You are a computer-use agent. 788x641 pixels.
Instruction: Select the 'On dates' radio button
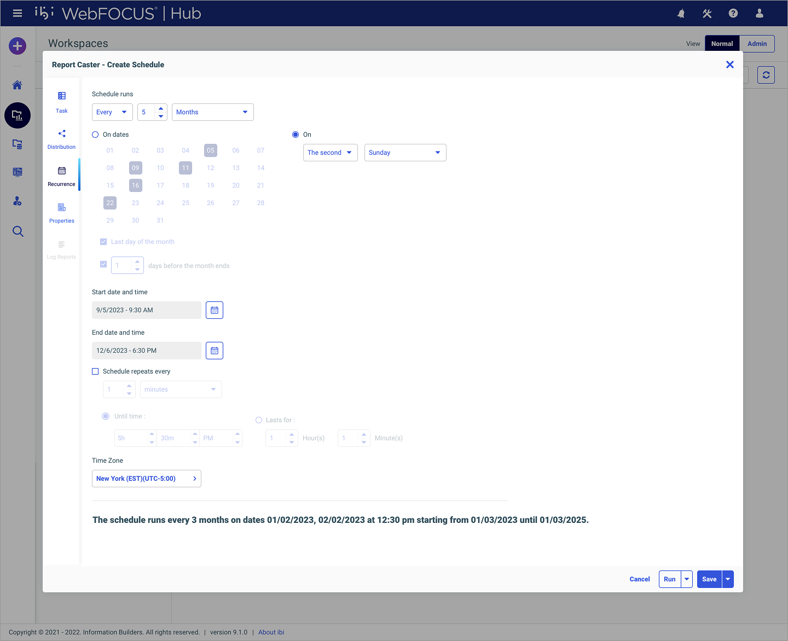tap(95, 135)
